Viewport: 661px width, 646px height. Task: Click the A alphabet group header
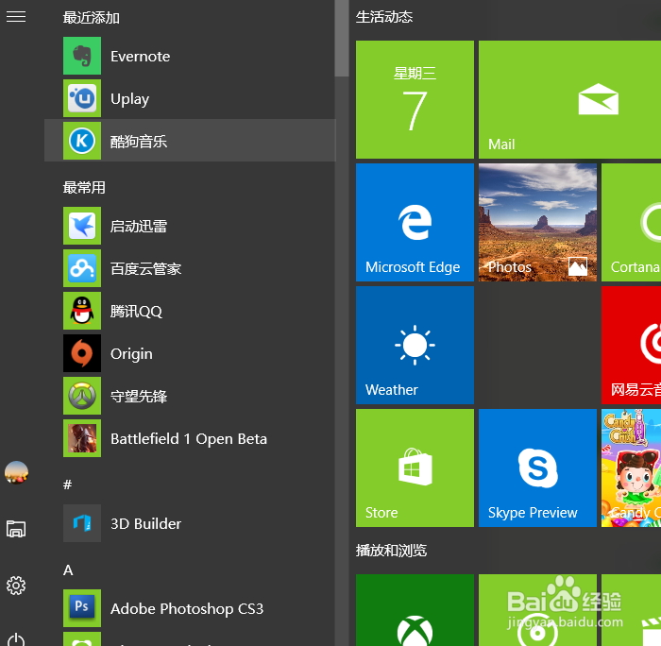pos(68,570)
